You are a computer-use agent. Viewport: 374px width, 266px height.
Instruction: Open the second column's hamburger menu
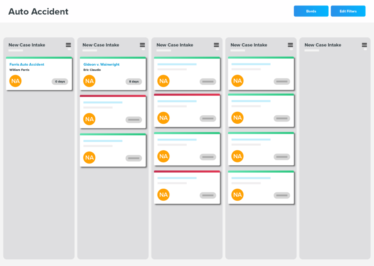(x=142, y=45)
